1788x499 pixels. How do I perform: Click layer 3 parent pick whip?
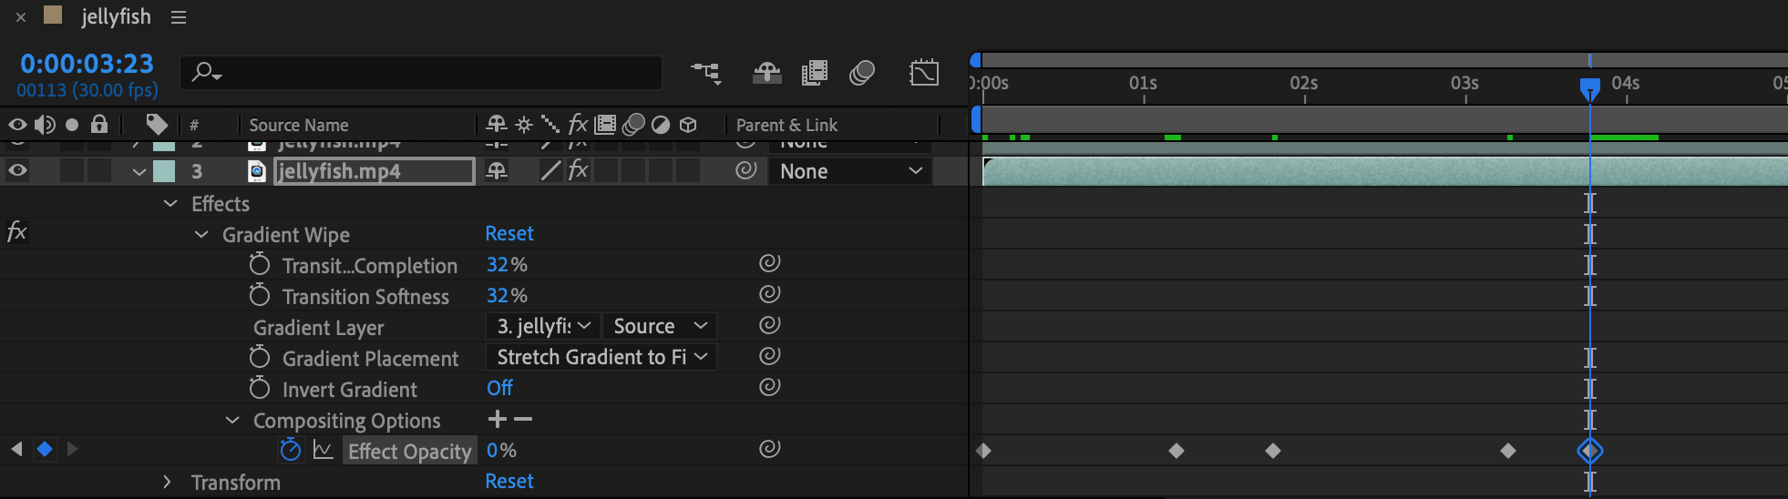[746, 170]
